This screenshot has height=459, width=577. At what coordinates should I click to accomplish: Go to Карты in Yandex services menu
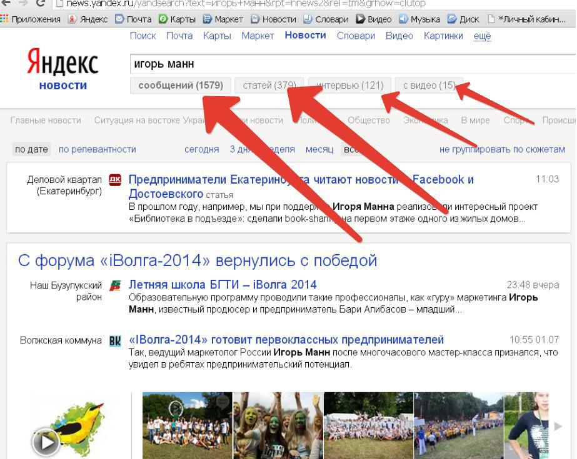(x=217, y=36)
